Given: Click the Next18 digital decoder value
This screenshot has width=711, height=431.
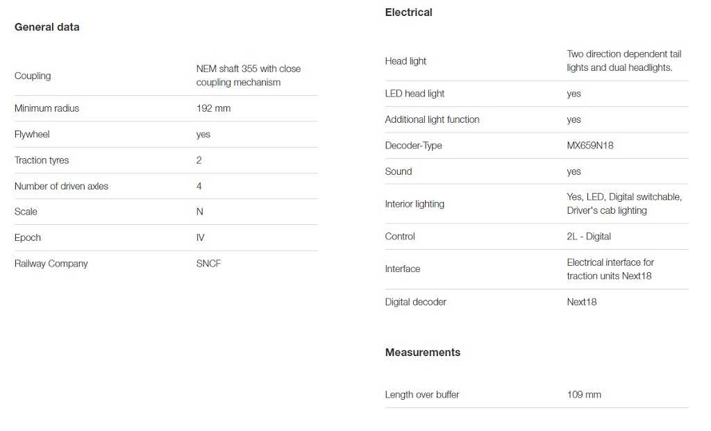Looking at the screenshot, I should tap(582, 302).
